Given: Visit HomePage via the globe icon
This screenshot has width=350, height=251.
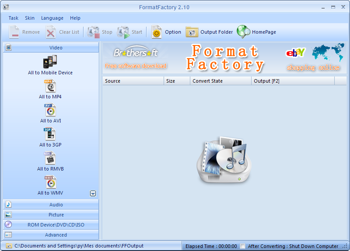Looking at the screenshot, I should 243,32.
